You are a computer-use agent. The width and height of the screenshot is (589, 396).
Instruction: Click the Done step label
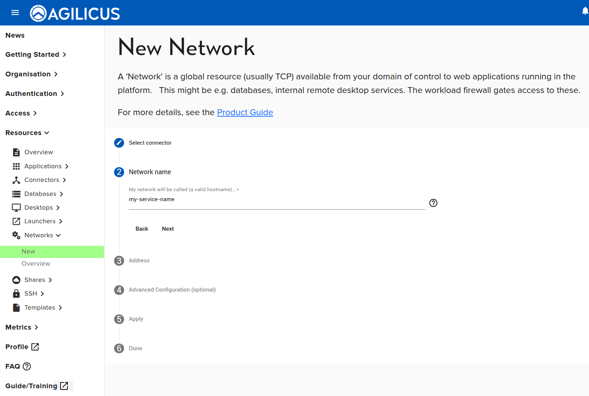[136, 348]
